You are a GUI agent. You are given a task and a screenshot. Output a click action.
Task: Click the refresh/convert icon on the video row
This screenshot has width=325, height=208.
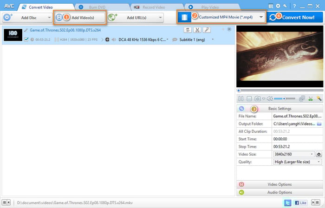[188, 30]
